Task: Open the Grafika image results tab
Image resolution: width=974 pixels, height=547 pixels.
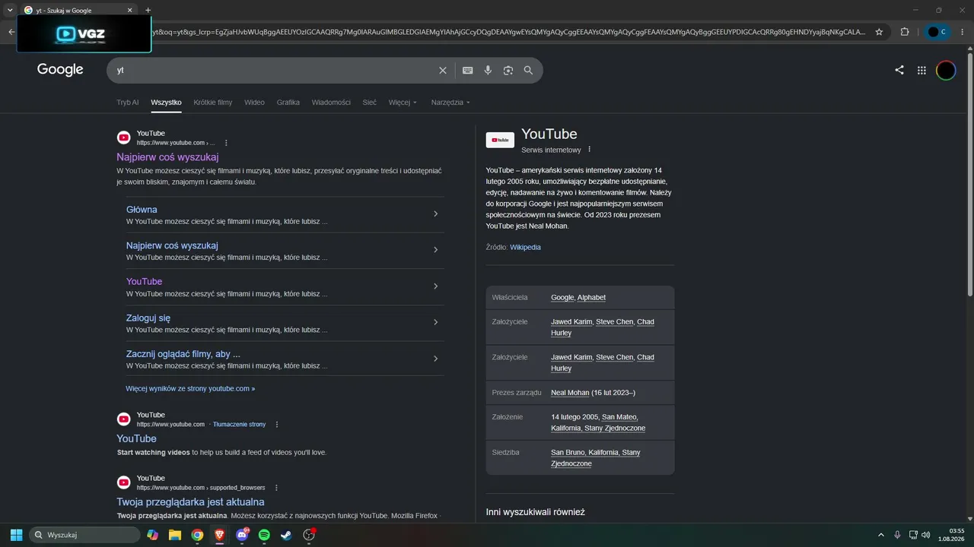Action: pos(288,103)
